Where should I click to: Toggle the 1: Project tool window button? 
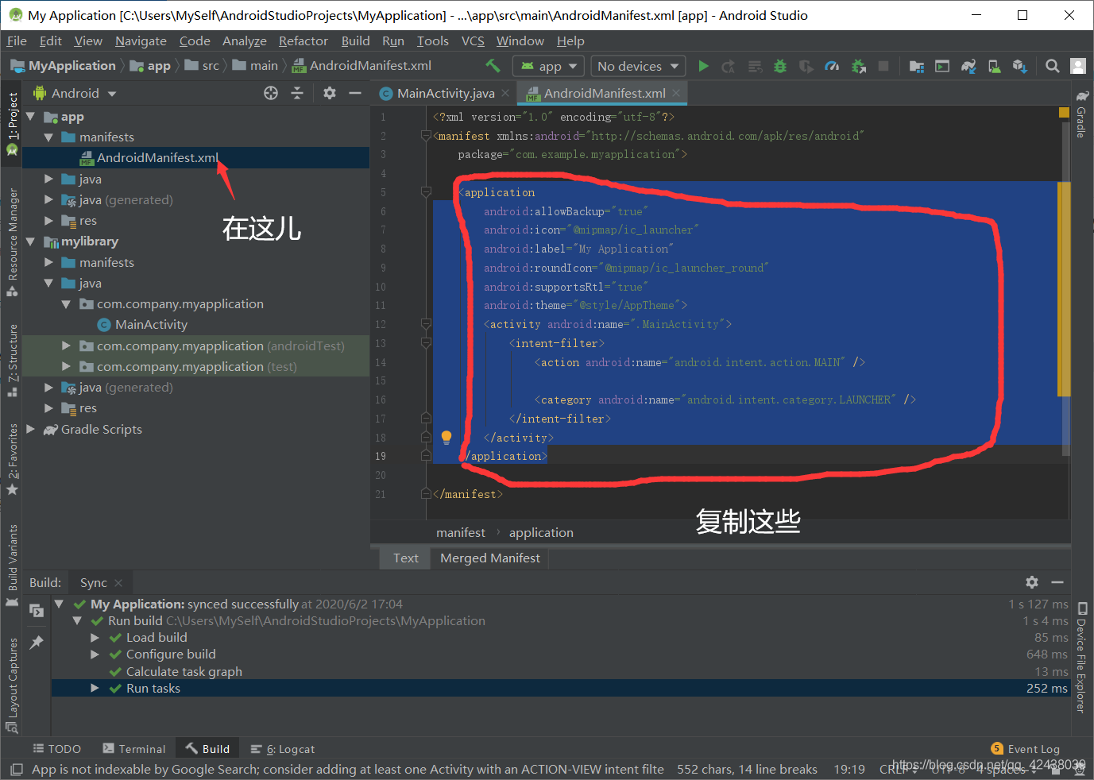coord(13,123)
